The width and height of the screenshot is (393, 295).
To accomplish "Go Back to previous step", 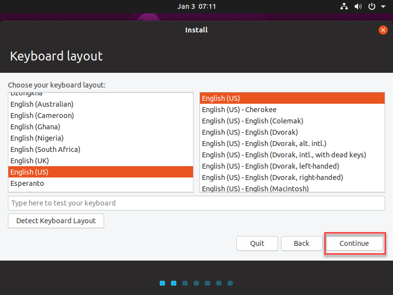I will point(302,243).
